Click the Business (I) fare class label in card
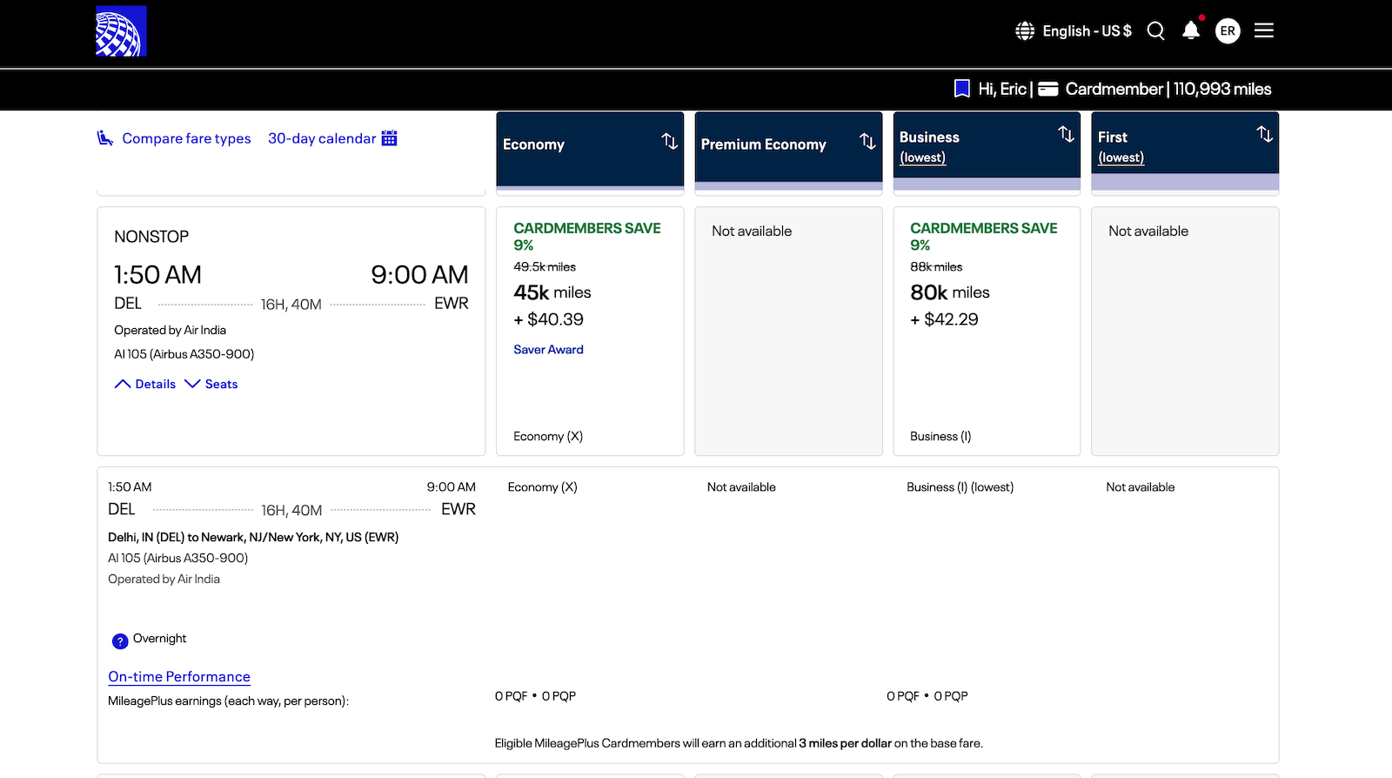Viewport: 1392px width, 778px height. click(x=940, y=437)
